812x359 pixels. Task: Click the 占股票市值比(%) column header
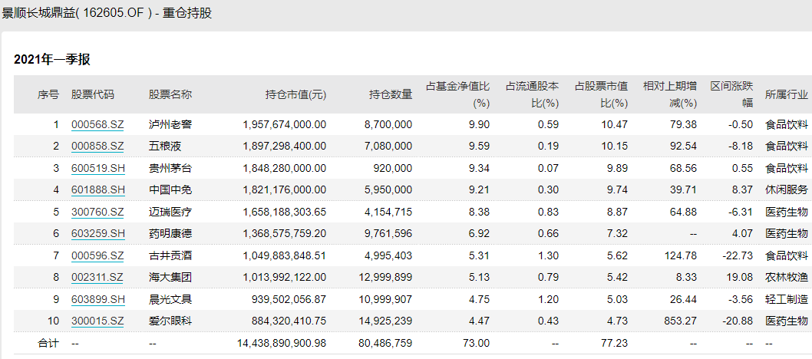[x=601, y=94]
